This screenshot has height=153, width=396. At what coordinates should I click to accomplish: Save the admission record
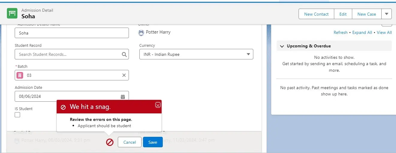[x=153, y=142]
